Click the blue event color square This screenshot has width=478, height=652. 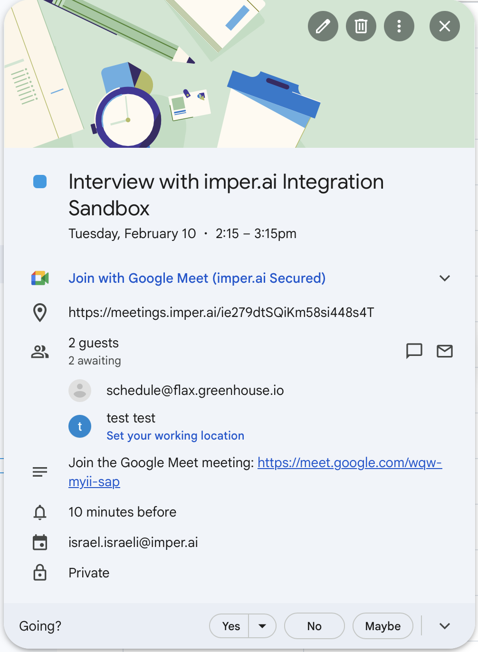40,182
